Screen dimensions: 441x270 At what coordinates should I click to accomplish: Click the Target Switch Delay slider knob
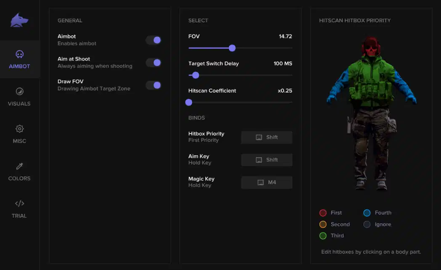coord(196,75)
